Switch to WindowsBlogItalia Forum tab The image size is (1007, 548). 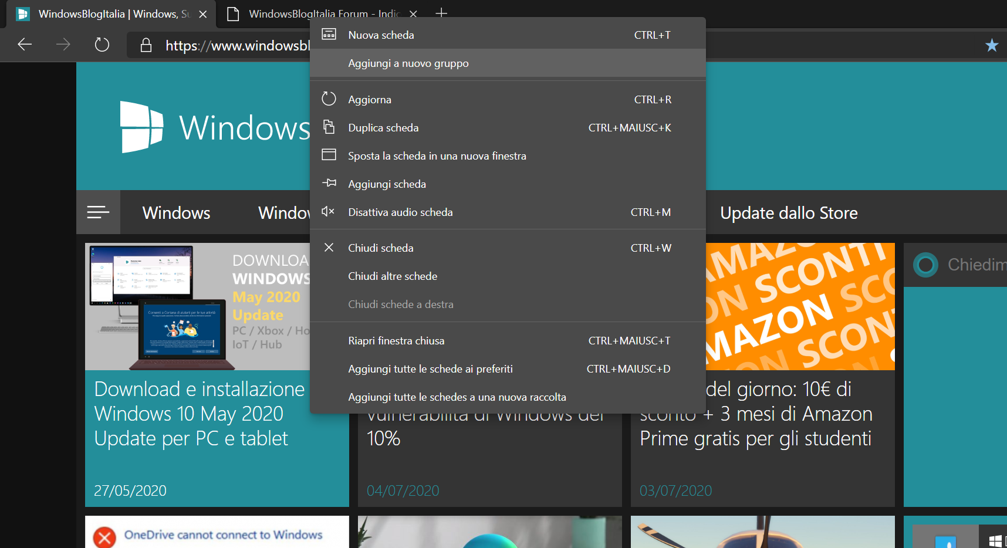[322, 14]
